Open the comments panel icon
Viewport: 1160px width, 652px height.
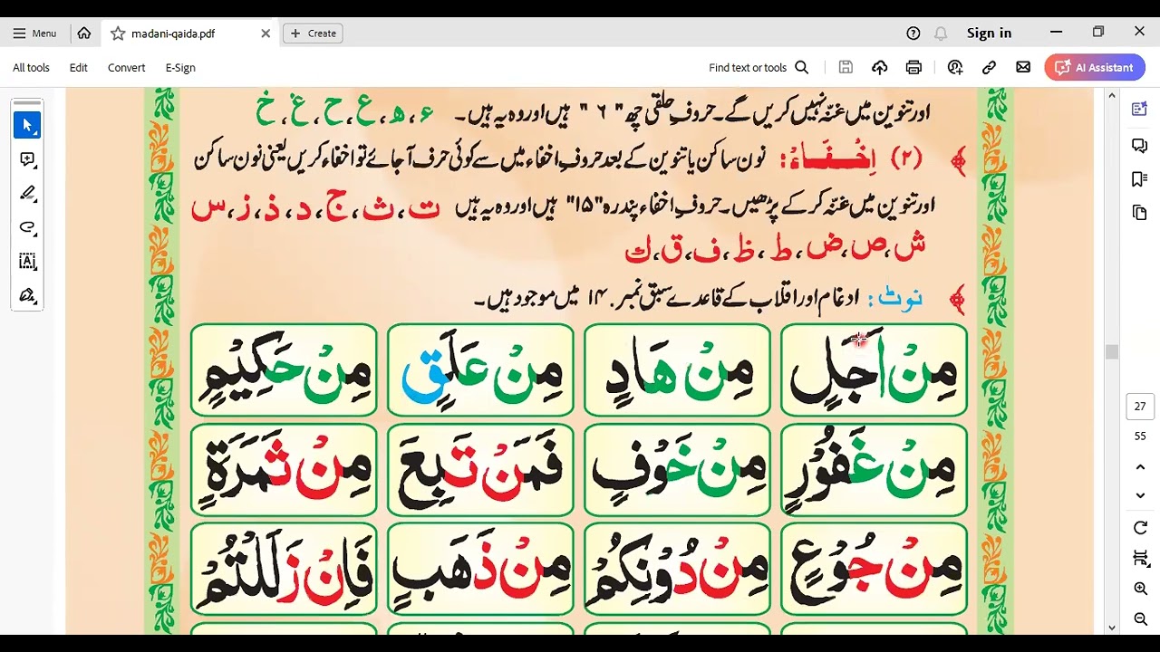click(x=1140, y=145)
